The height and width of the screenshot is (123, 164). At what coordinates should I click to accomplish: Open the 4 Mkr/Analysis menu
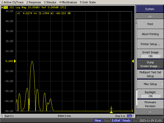(x=68, y=2)
